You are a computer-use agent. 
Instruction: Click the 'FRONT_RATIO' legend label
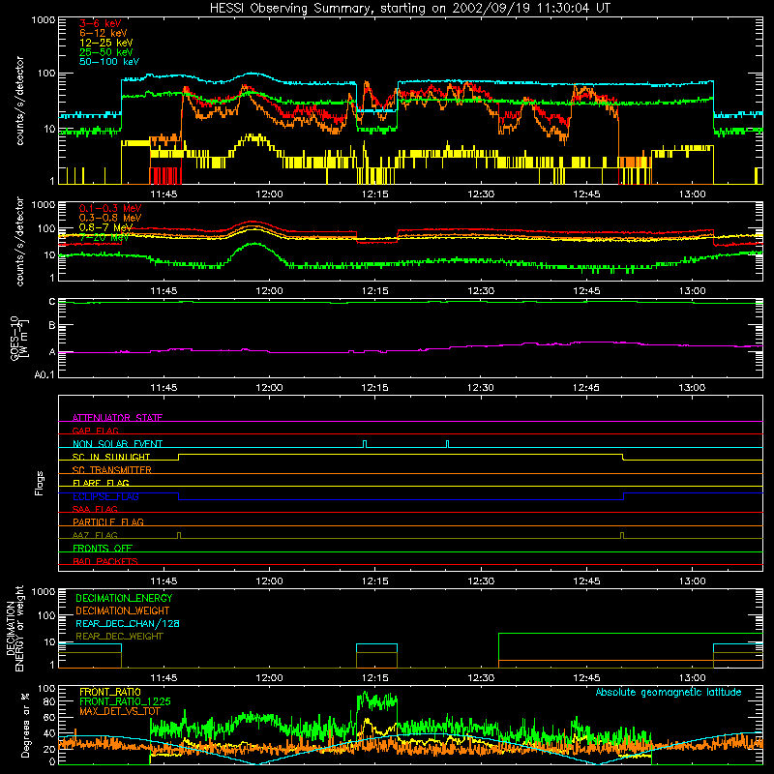[110, 692]
